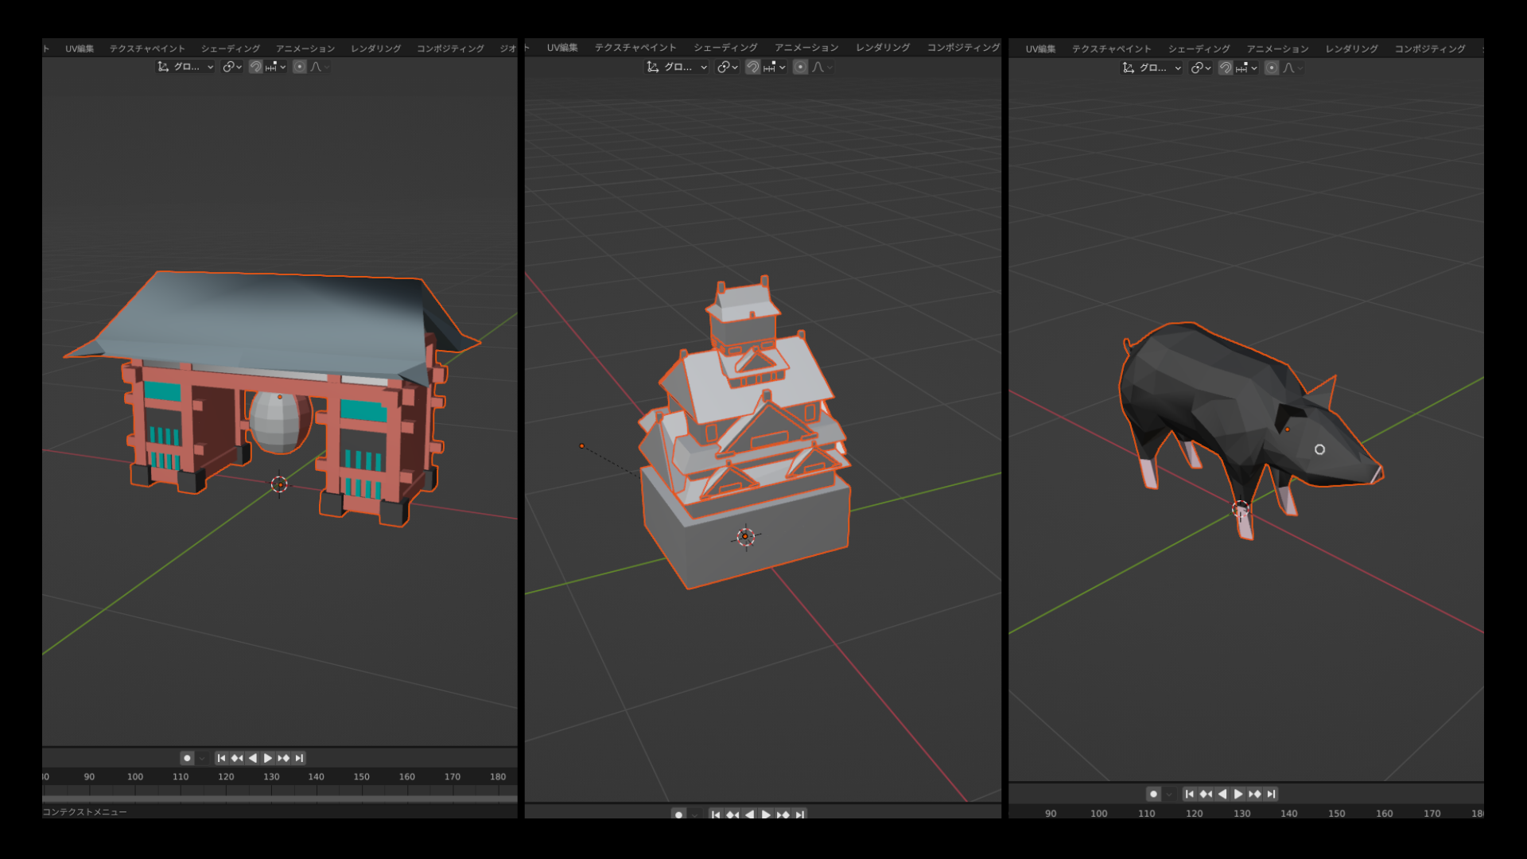Open コンポジティング workspace in gate panel
Screen dimensions: 1527x859
(450, 49)
